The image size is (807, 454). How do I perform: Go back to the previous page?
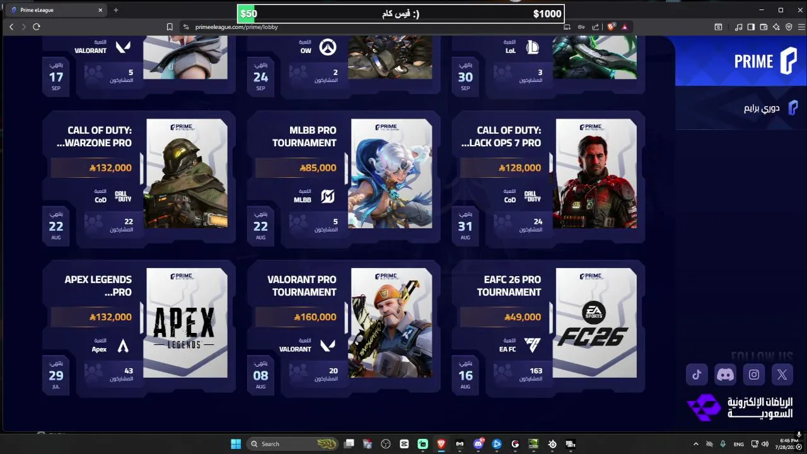[11, 26]
